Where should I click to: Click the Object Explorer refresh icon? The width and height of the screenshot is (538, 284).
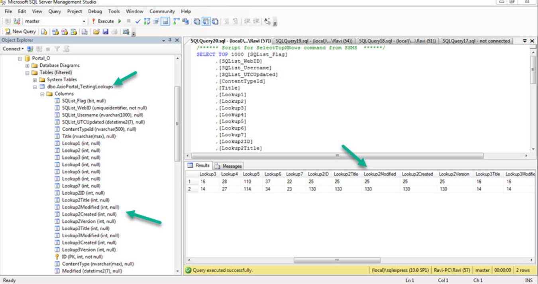pos(67,49)
